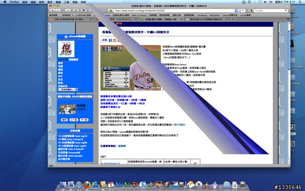Open the document stack in Dock
This screenshot has height=191, width=305.
[235, 185]
